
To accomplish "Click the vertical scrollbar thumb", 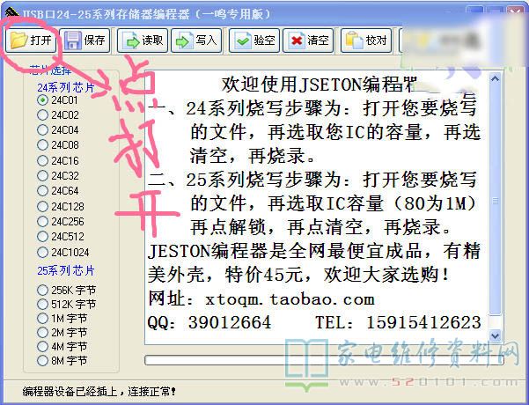I will [x=495, y=201].
